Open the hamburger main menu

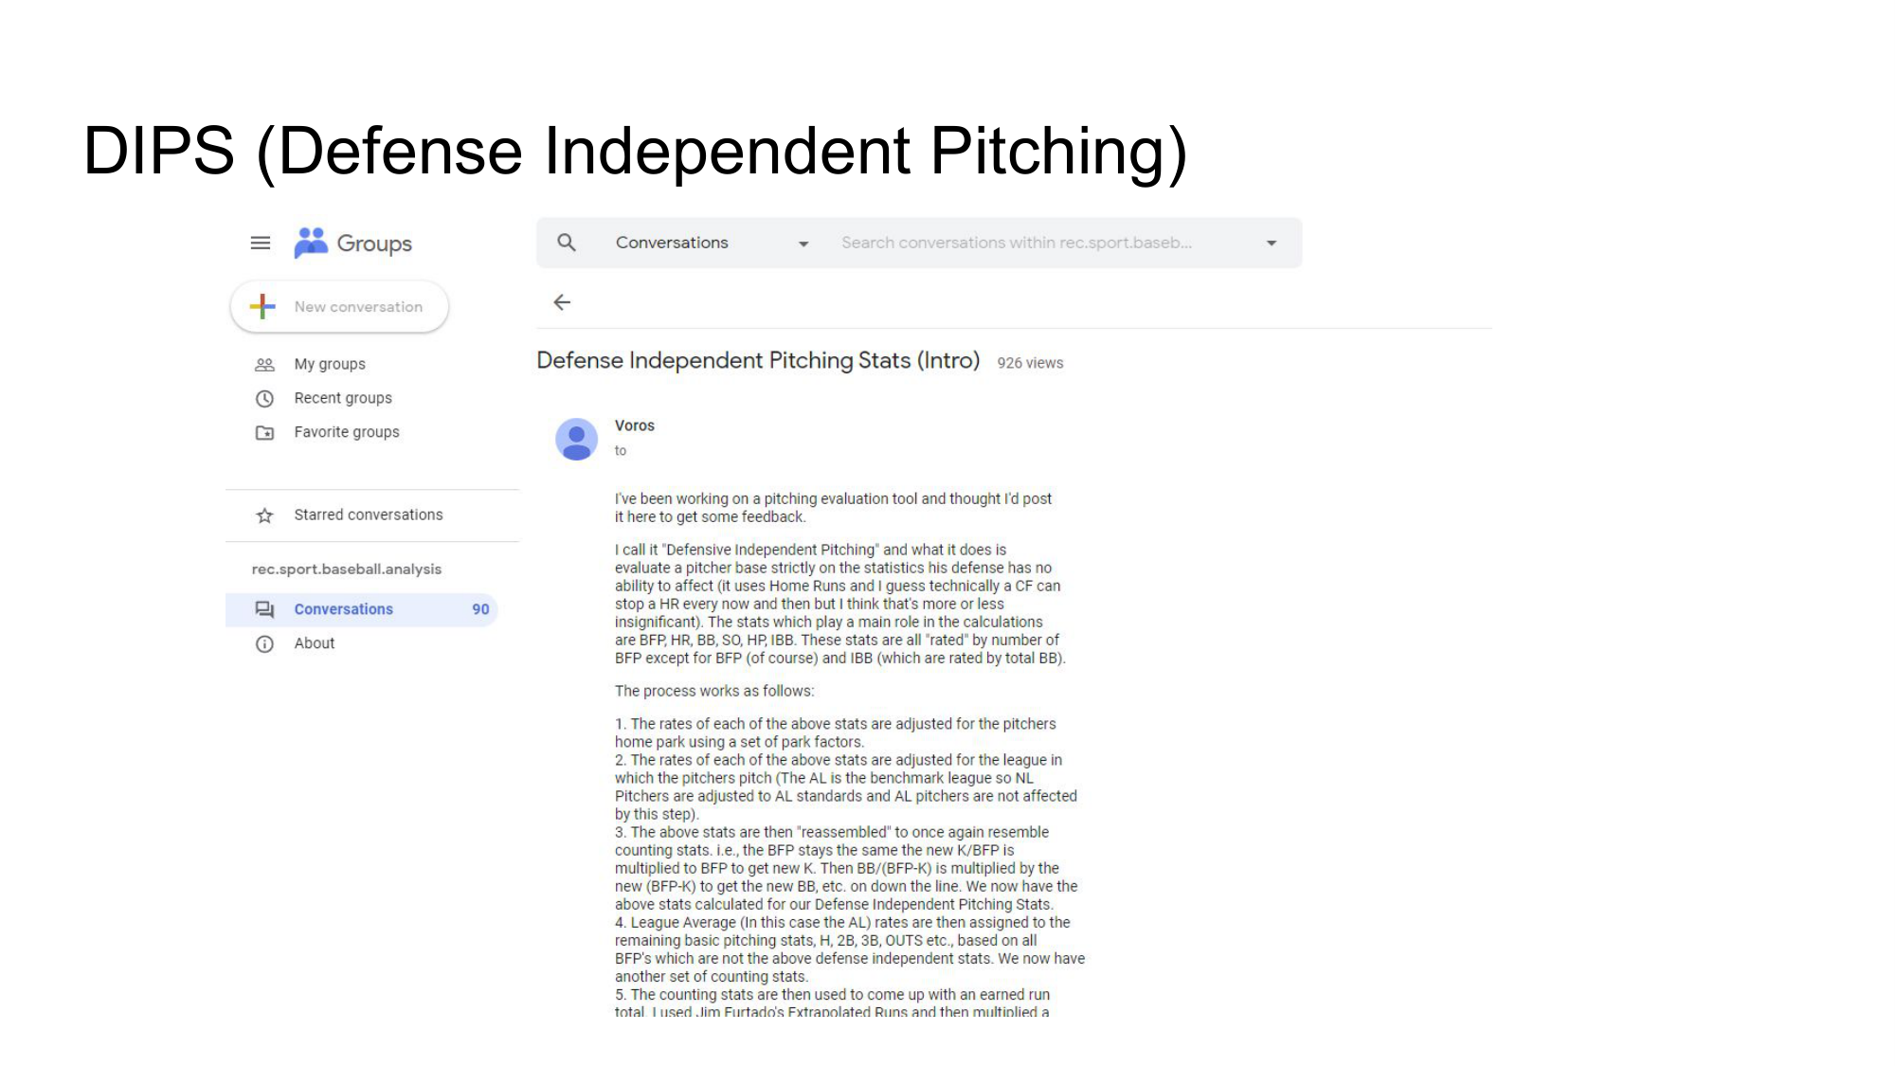coord(261,244)
